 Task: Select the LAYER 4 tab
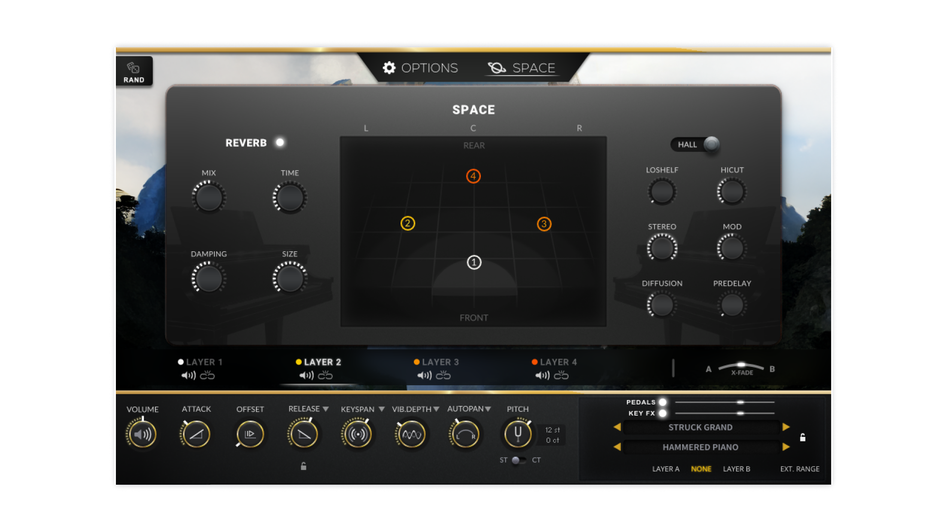tap(557, 362)
